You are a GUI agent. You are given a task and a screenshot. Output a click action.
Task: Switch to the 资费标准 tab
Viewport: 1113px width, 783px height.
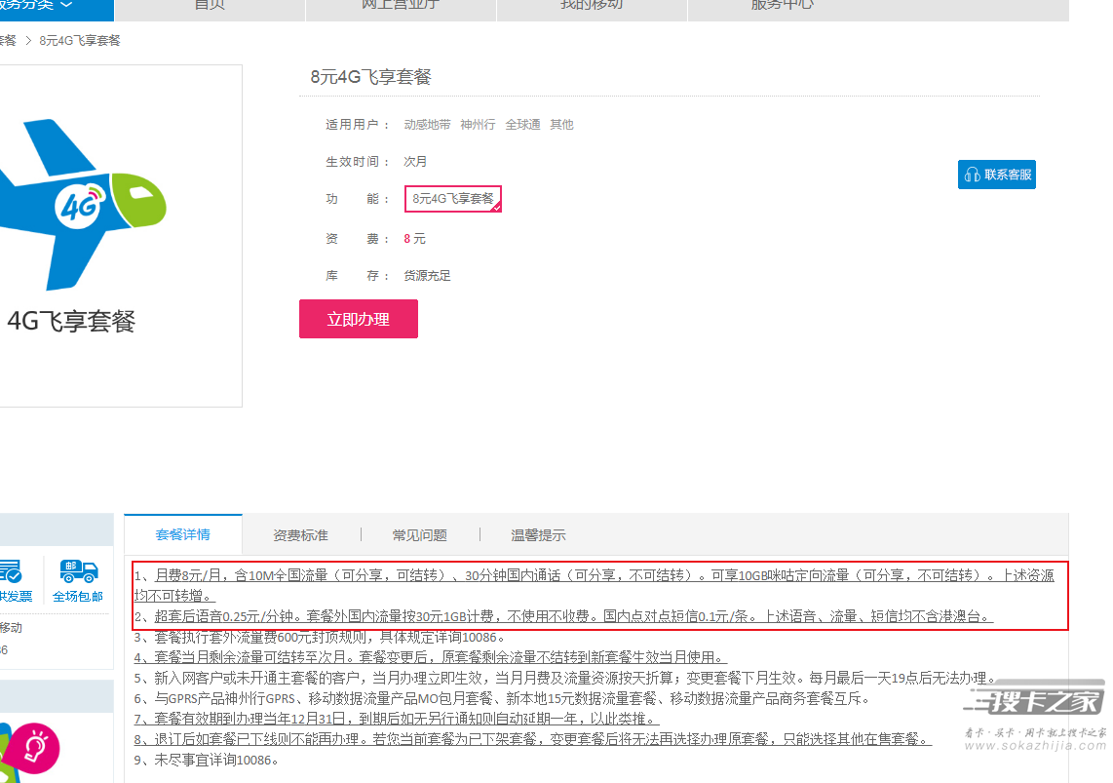[301, 535]
